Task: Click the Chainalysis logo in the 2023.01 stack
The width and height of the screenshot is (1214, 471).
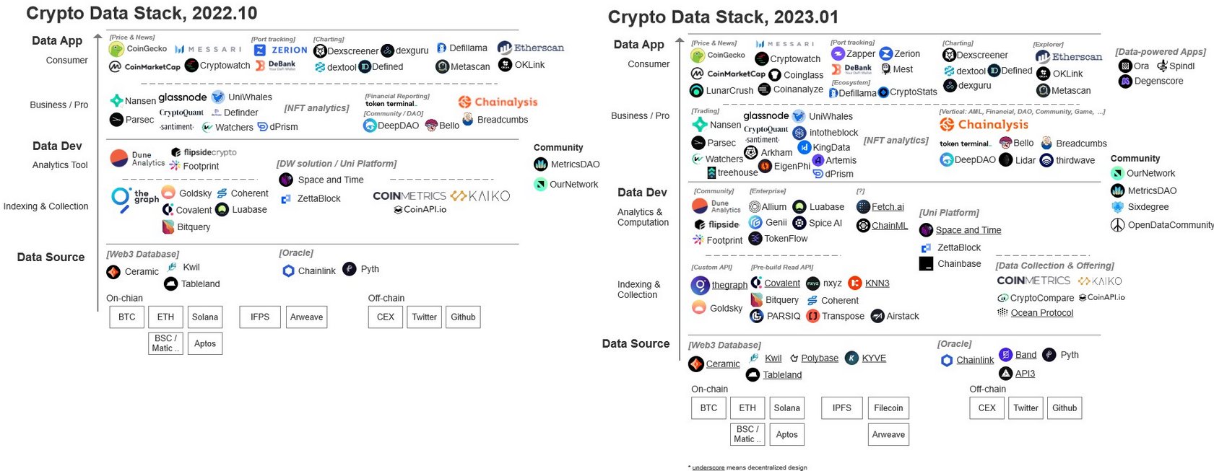Action: click(x=984, y=125)
